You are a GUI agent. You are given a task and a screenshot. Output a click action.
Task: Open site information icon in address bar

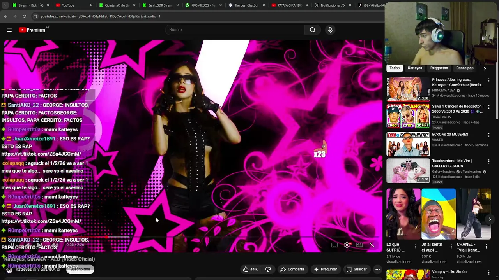point(35,16)
